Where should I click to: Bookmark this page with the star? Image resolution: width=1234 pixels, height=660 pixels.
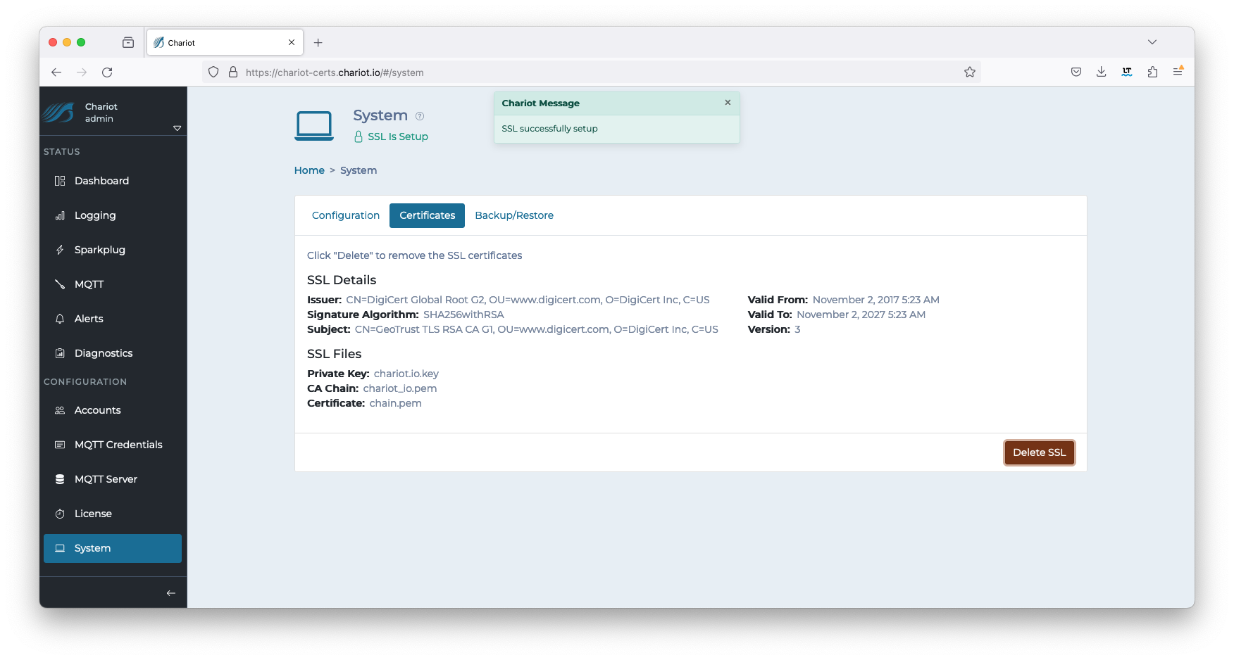(970, 72)
